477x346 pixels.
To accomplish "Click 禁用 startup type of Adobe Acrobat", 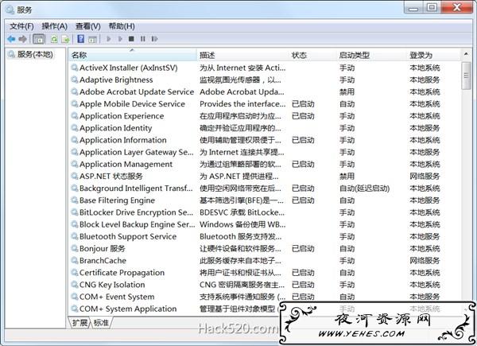I will point(347,92).
